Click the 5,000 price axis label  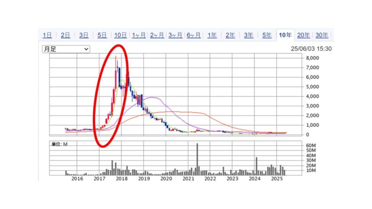click(x=312, y=87)
